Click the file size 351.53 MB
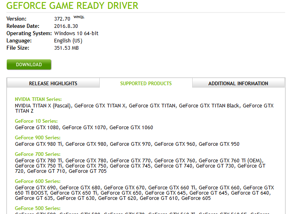Image resolution: width=296 pixels, height=214 pixels. [66, 48]
